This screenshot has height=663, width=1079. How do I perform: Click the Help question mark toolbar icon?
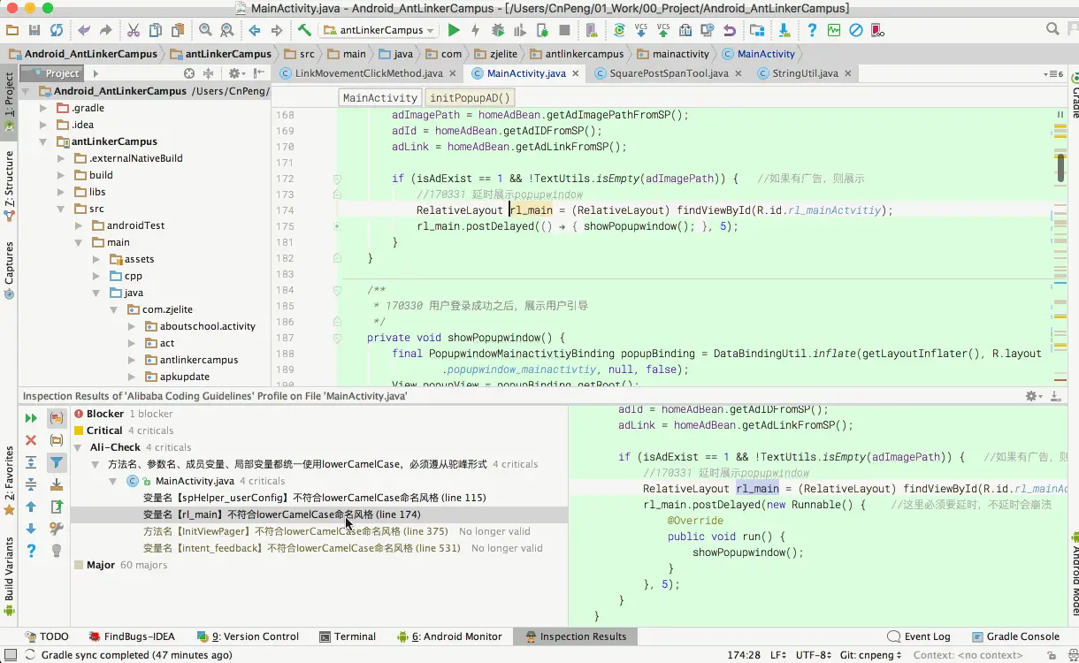tap(812, 30)
